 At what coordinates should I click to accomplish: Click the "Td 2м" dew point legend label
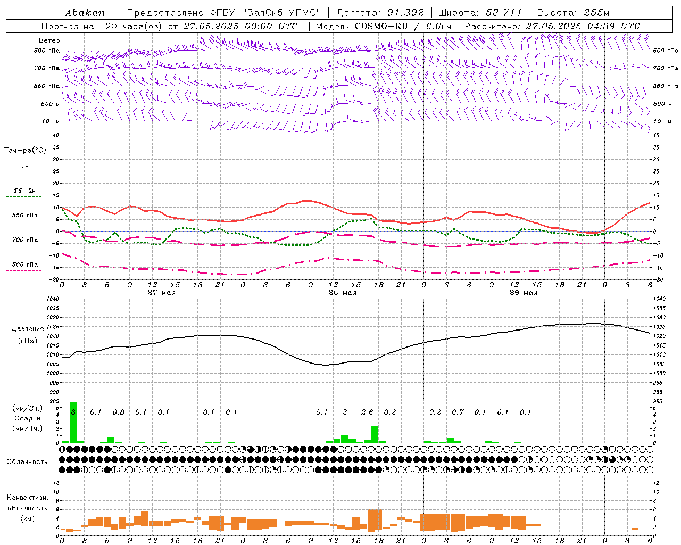click(x=25, y=191)
